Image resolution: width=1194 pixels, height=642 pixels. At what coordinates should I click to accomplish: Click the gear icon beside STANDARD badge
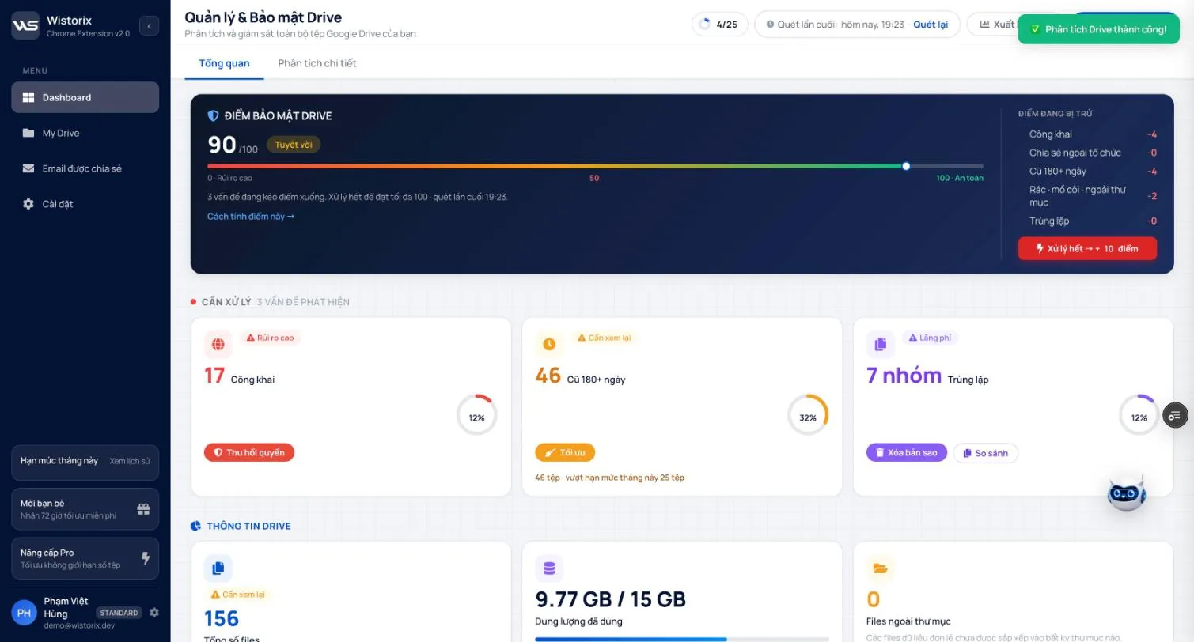(x=154, y=612)
